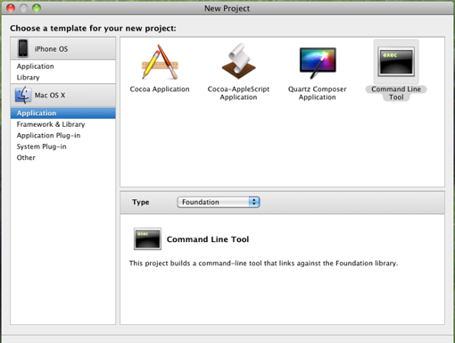This screenshot has height=343, width=455.
Task: Select the Other category
Action: (x=63, y=157)
